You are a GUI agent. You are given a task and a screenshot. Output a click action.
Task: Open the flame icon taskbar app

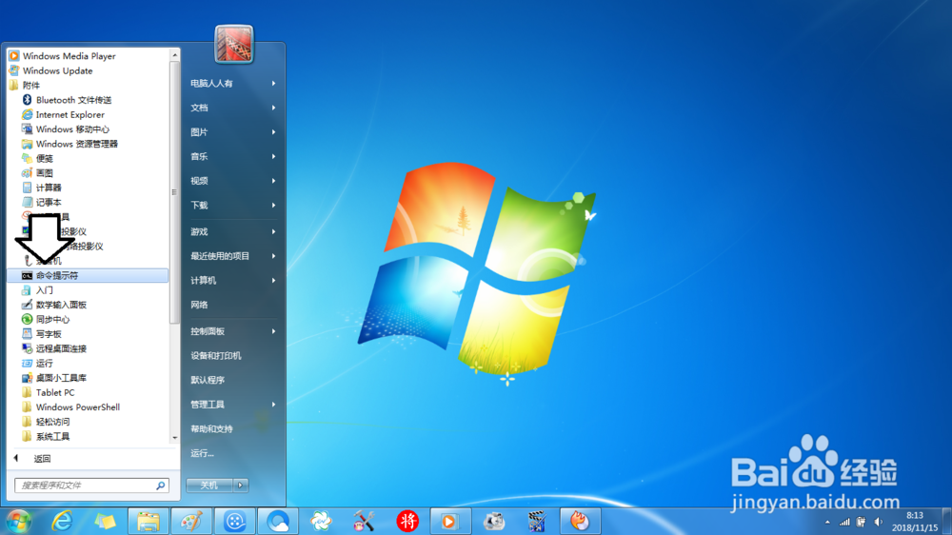[579, 521]
